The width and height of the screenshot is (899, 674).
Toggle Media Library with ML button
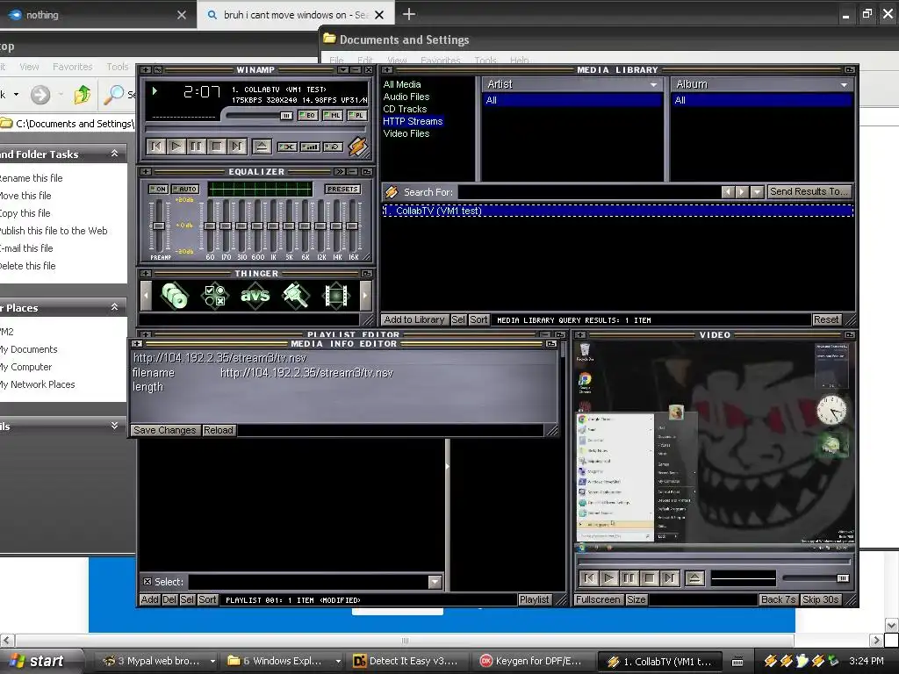coord(333,115)
